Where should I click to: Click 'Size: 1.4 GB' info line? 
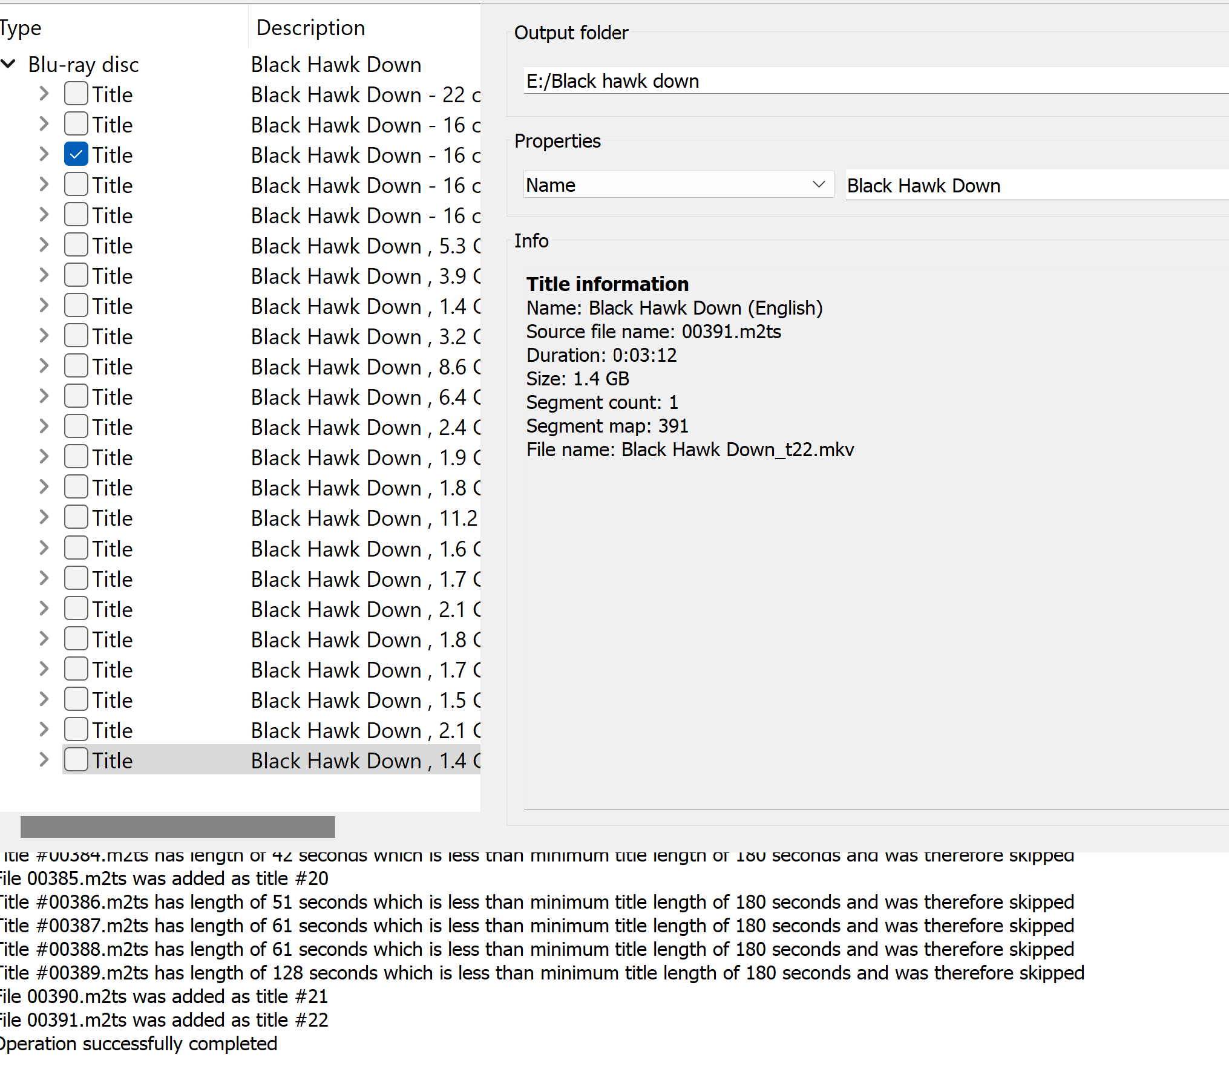tap(578, 379)
